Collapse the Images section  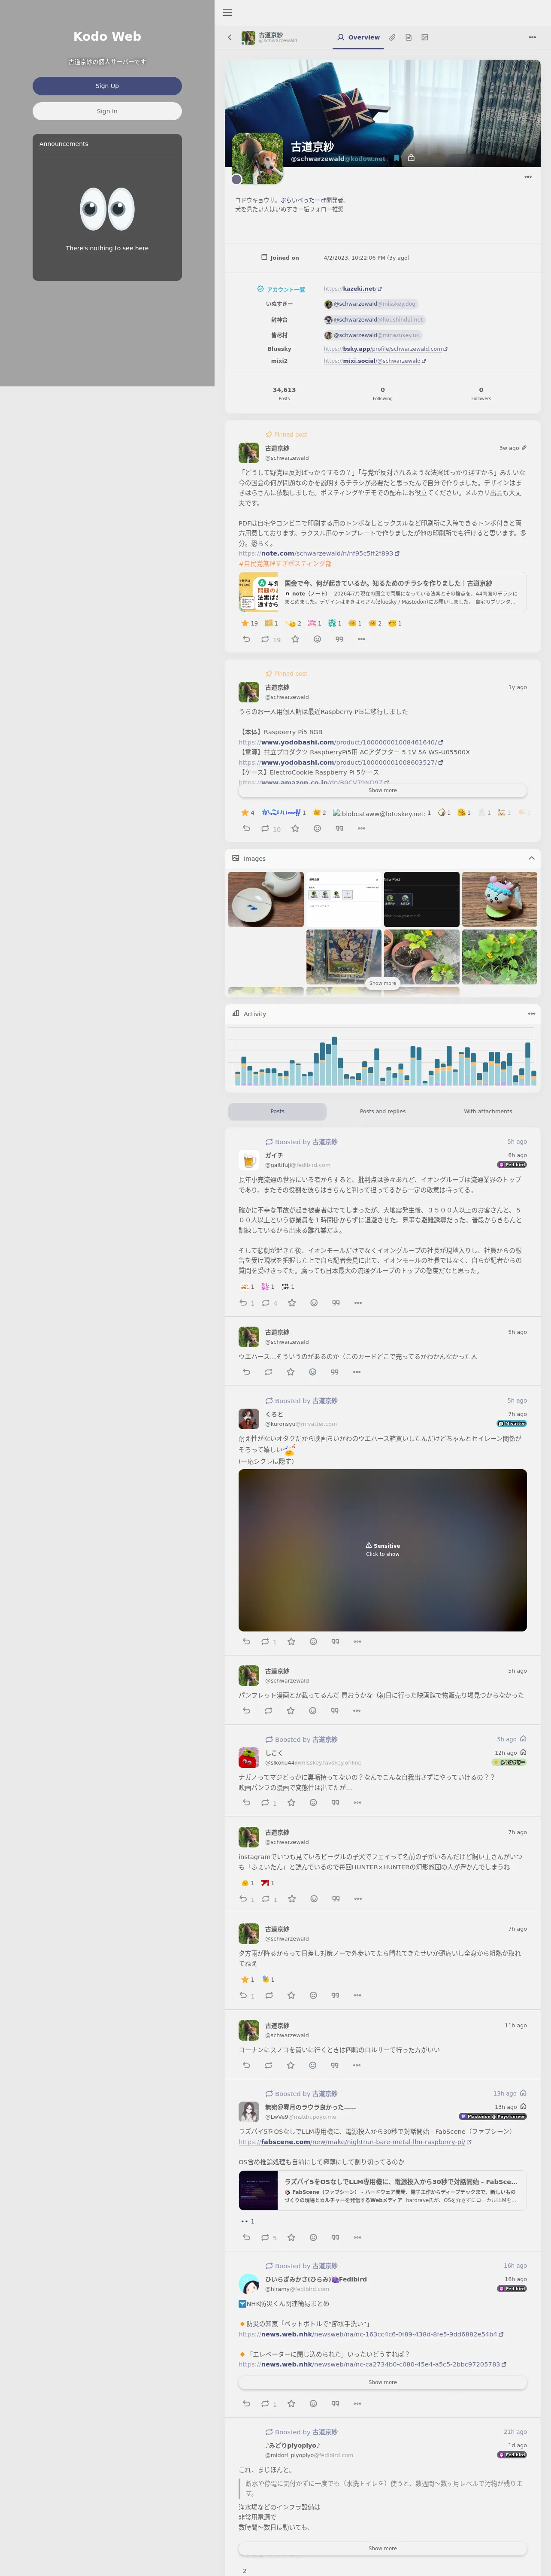(x=531, y=858)
